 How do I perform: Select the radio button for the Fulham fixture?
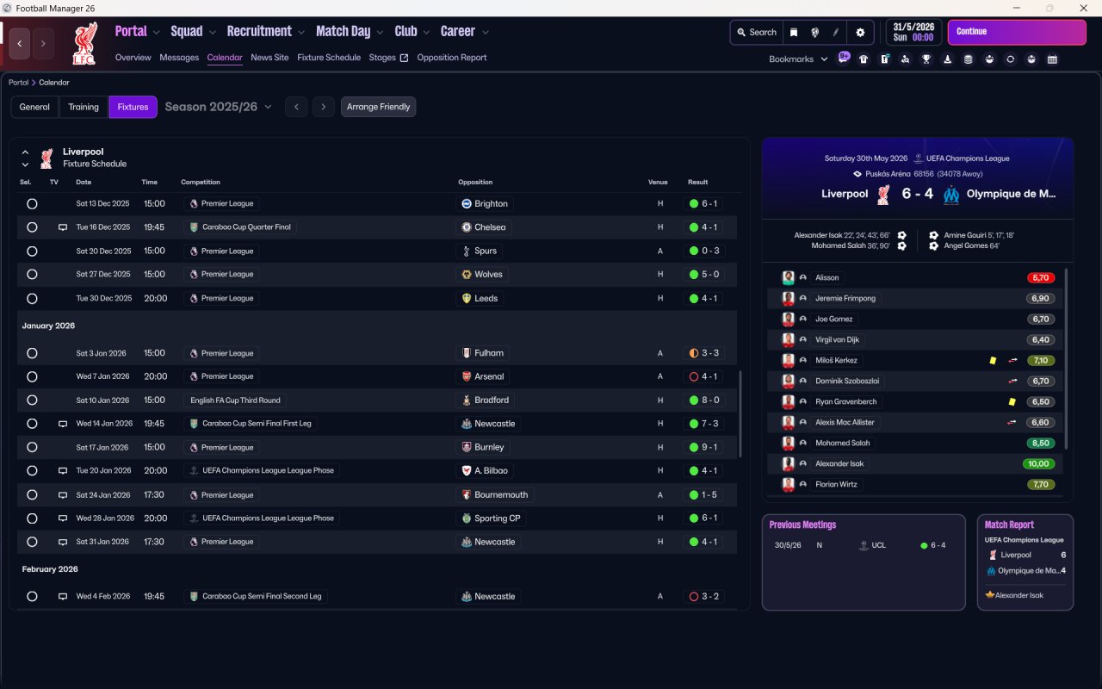32,353
